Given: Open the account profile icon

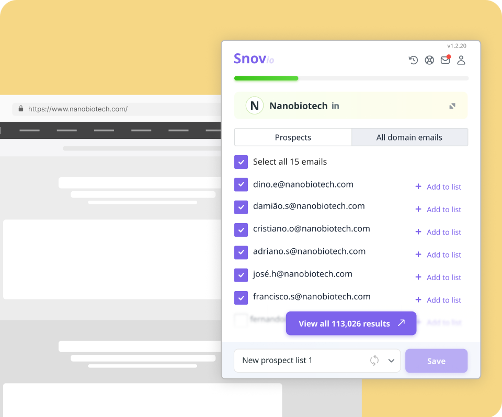Looking at the screenshot, I should pyautogui.click(x=461, y=61).
